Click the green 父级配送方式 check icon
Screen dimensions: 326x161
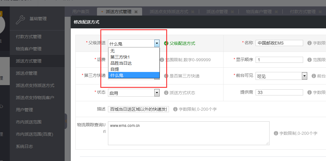(x=166, y=43)
